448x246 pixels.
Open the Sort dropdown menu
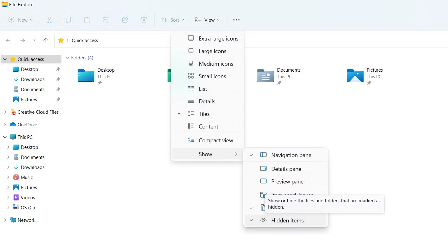pyautogui.click(x=173, y=20)
